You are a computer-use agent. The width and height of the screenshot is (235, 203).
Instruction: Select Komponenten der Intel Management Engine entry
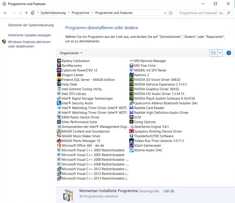[x=95, y=127]
